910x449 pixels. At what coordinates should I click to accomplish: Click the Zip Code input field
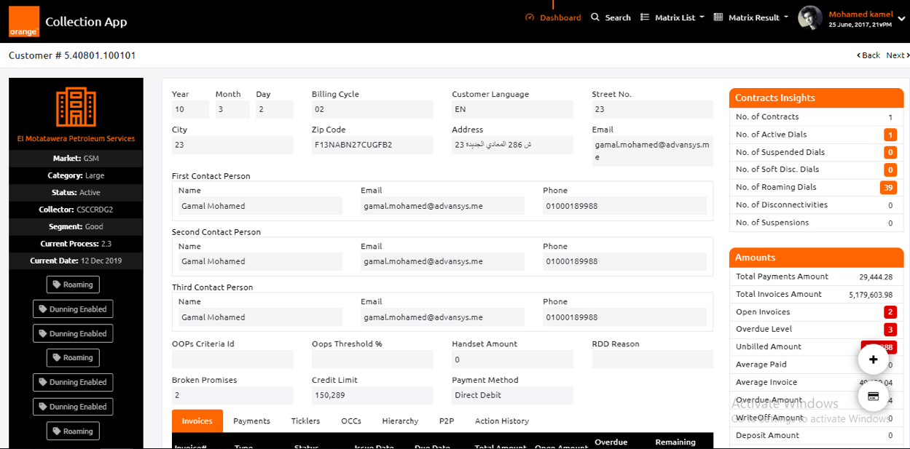(372, 145)
